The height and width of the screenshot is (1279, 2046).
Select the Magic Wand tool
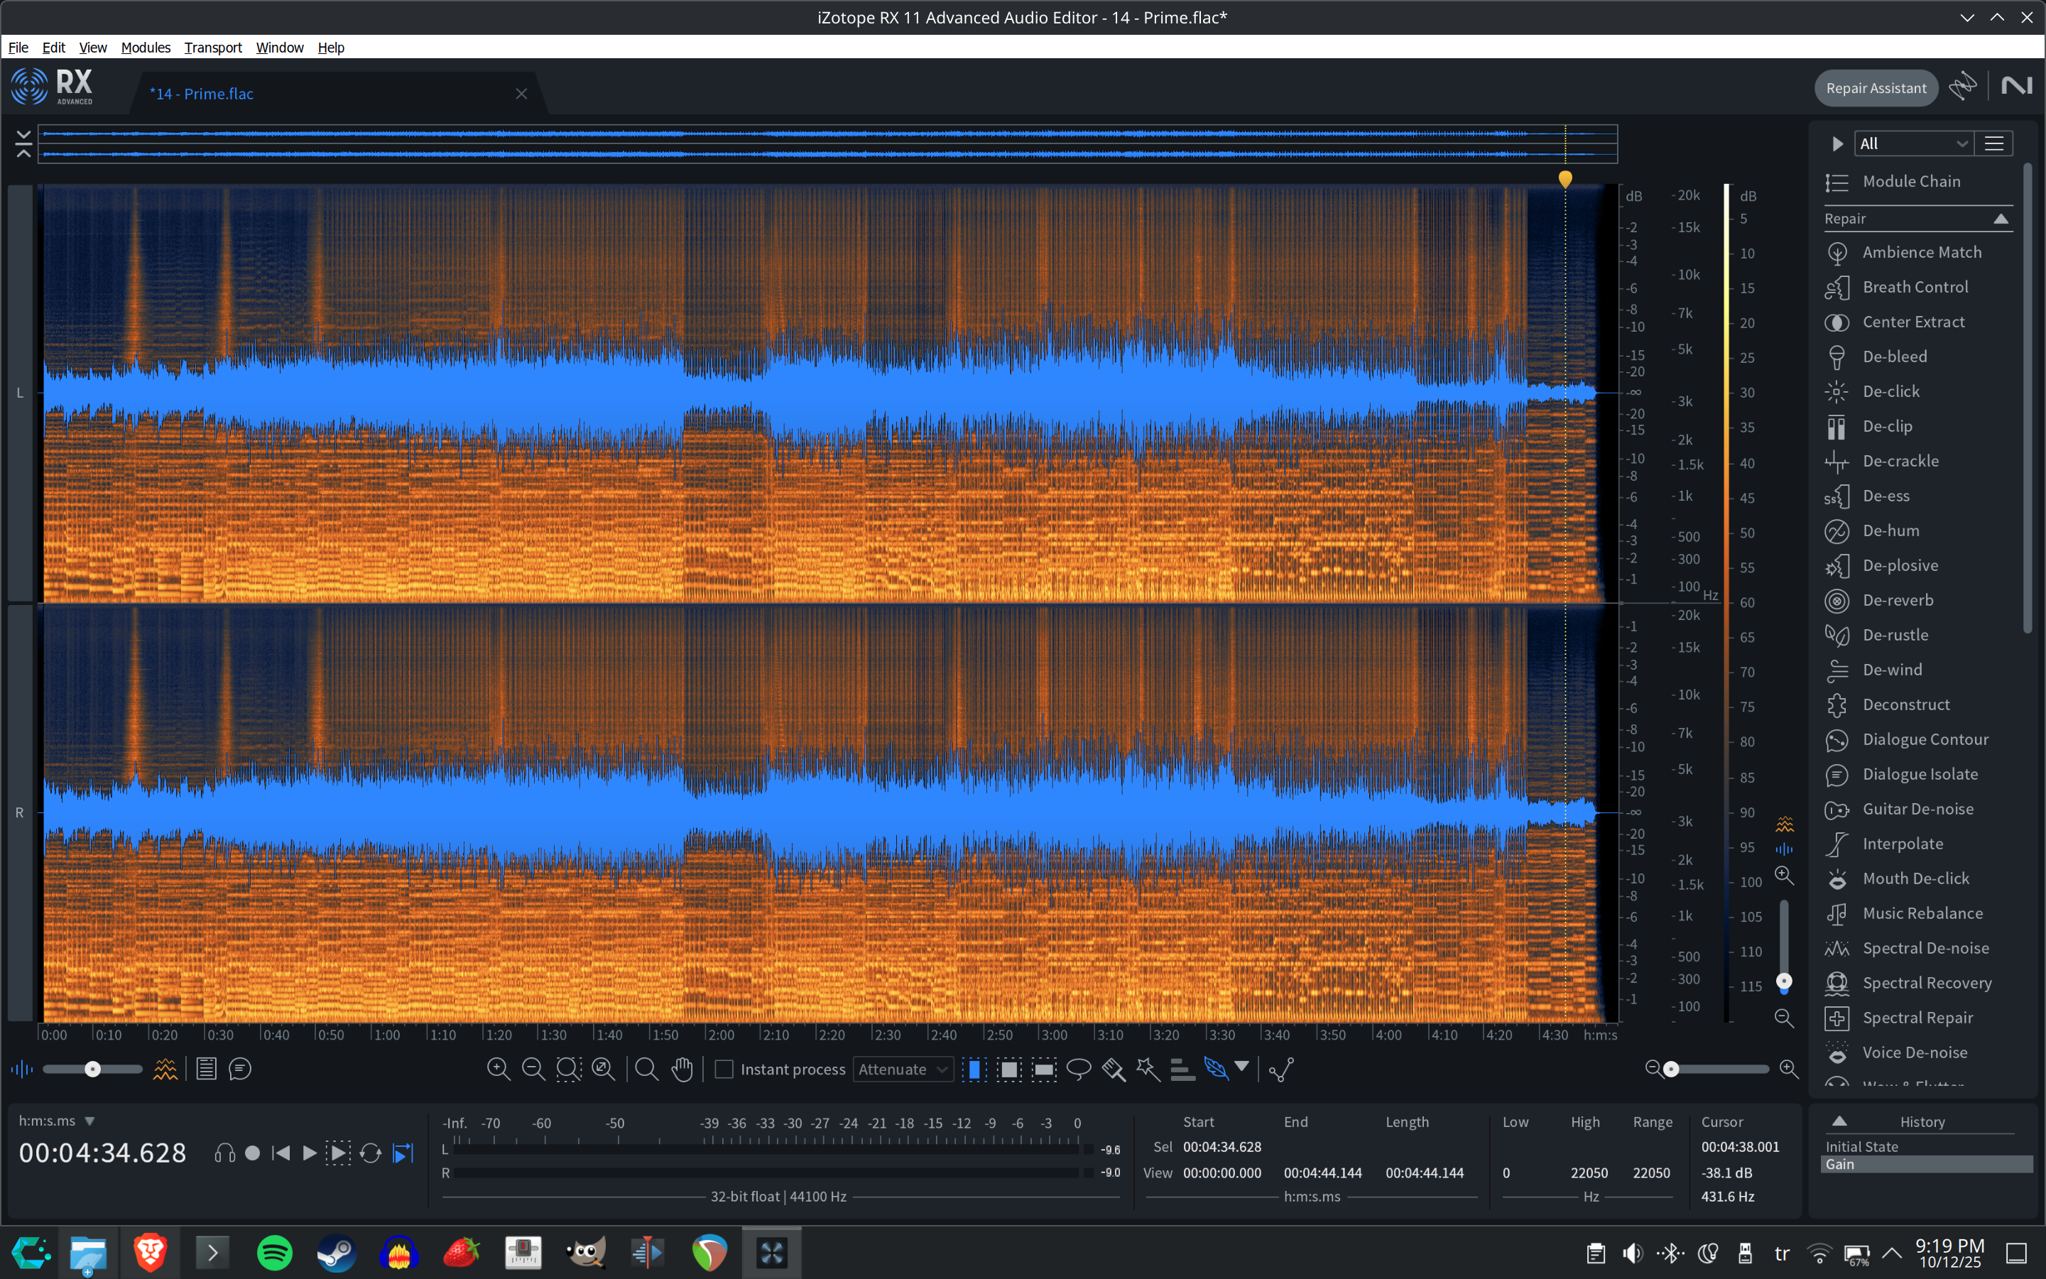coord(1148,1070)
